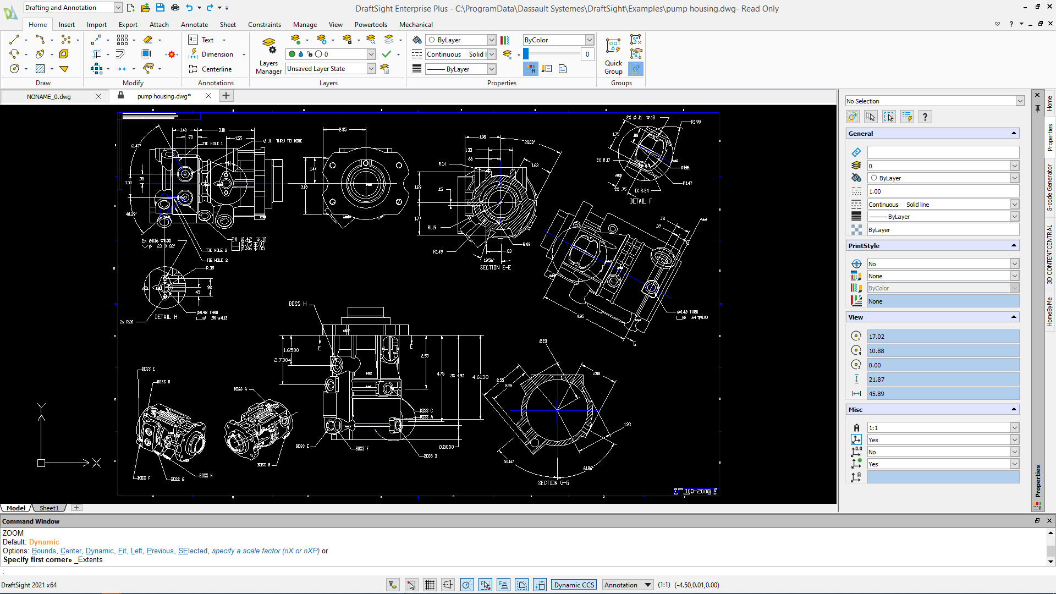Click the green checkmark layer icon
The width and height of the screenshot is (1056, 594).
pyautogui.click(x=387, y=54)
